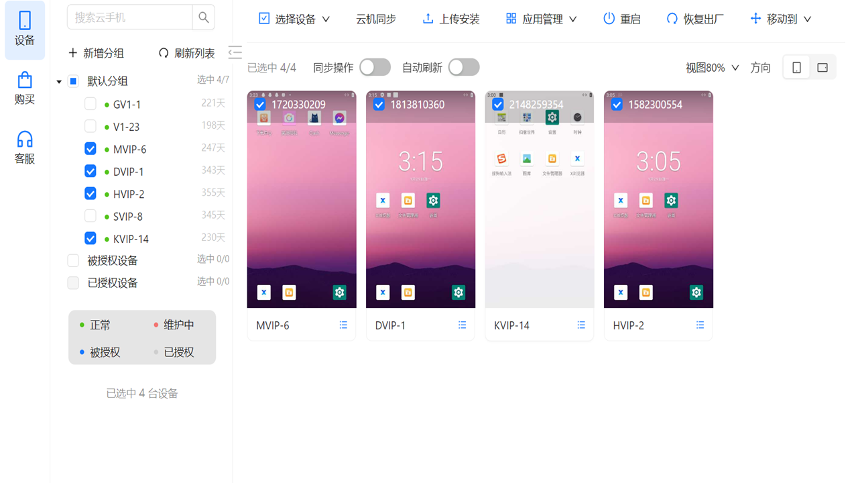Open the 移动到 menu
858x483 pixels.
[x=780, y=19]
